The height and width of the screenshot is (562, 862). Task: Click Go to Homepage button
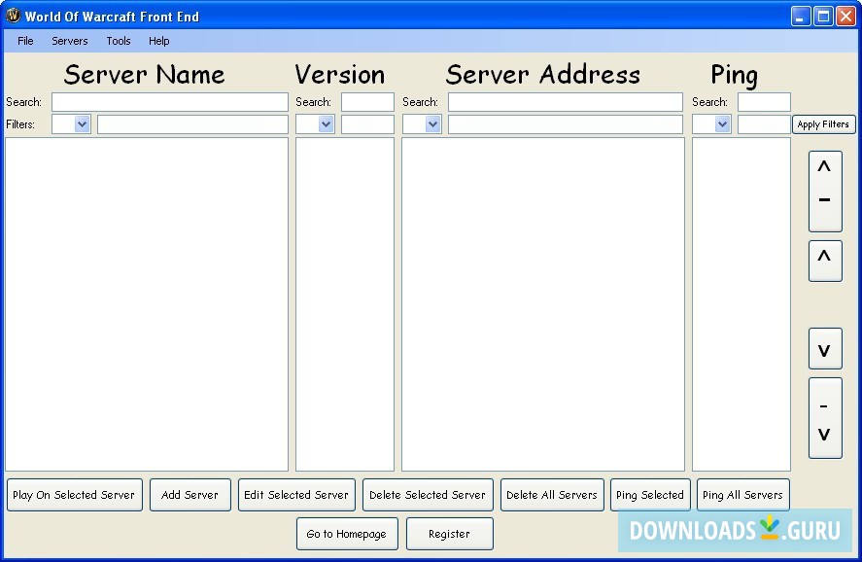click(x=347, y=534)
